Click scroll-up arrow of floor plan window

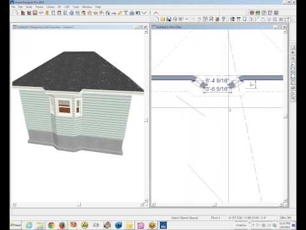[285, 32]
